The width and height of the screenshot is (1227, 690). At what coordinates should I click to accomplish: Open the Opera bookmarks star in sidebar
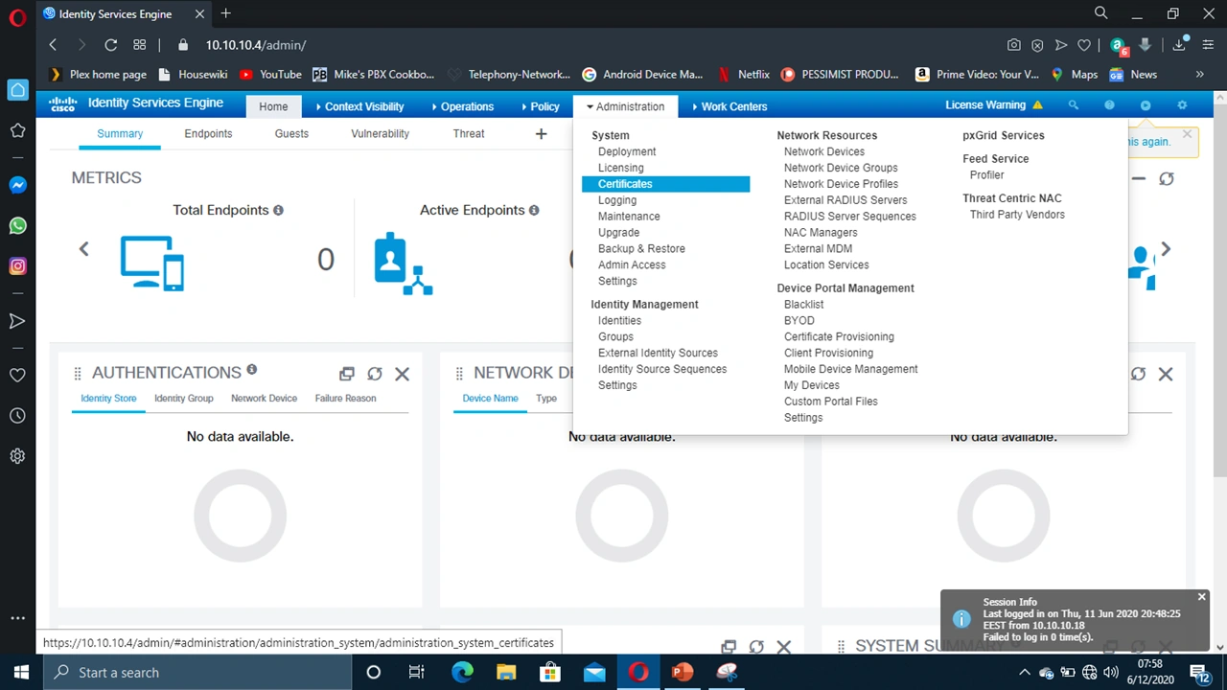pyautogui.click(x=17, y=130)
